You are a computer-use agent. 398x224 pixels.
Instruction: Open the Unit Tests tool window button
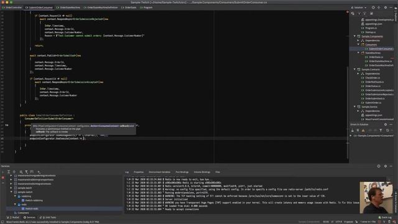pyautogui.click(x=48, y=217)
